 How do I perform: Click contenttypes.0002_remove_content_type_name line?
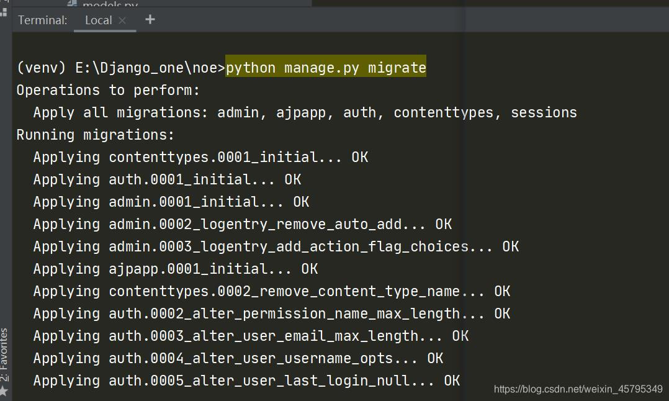(272, 291)
